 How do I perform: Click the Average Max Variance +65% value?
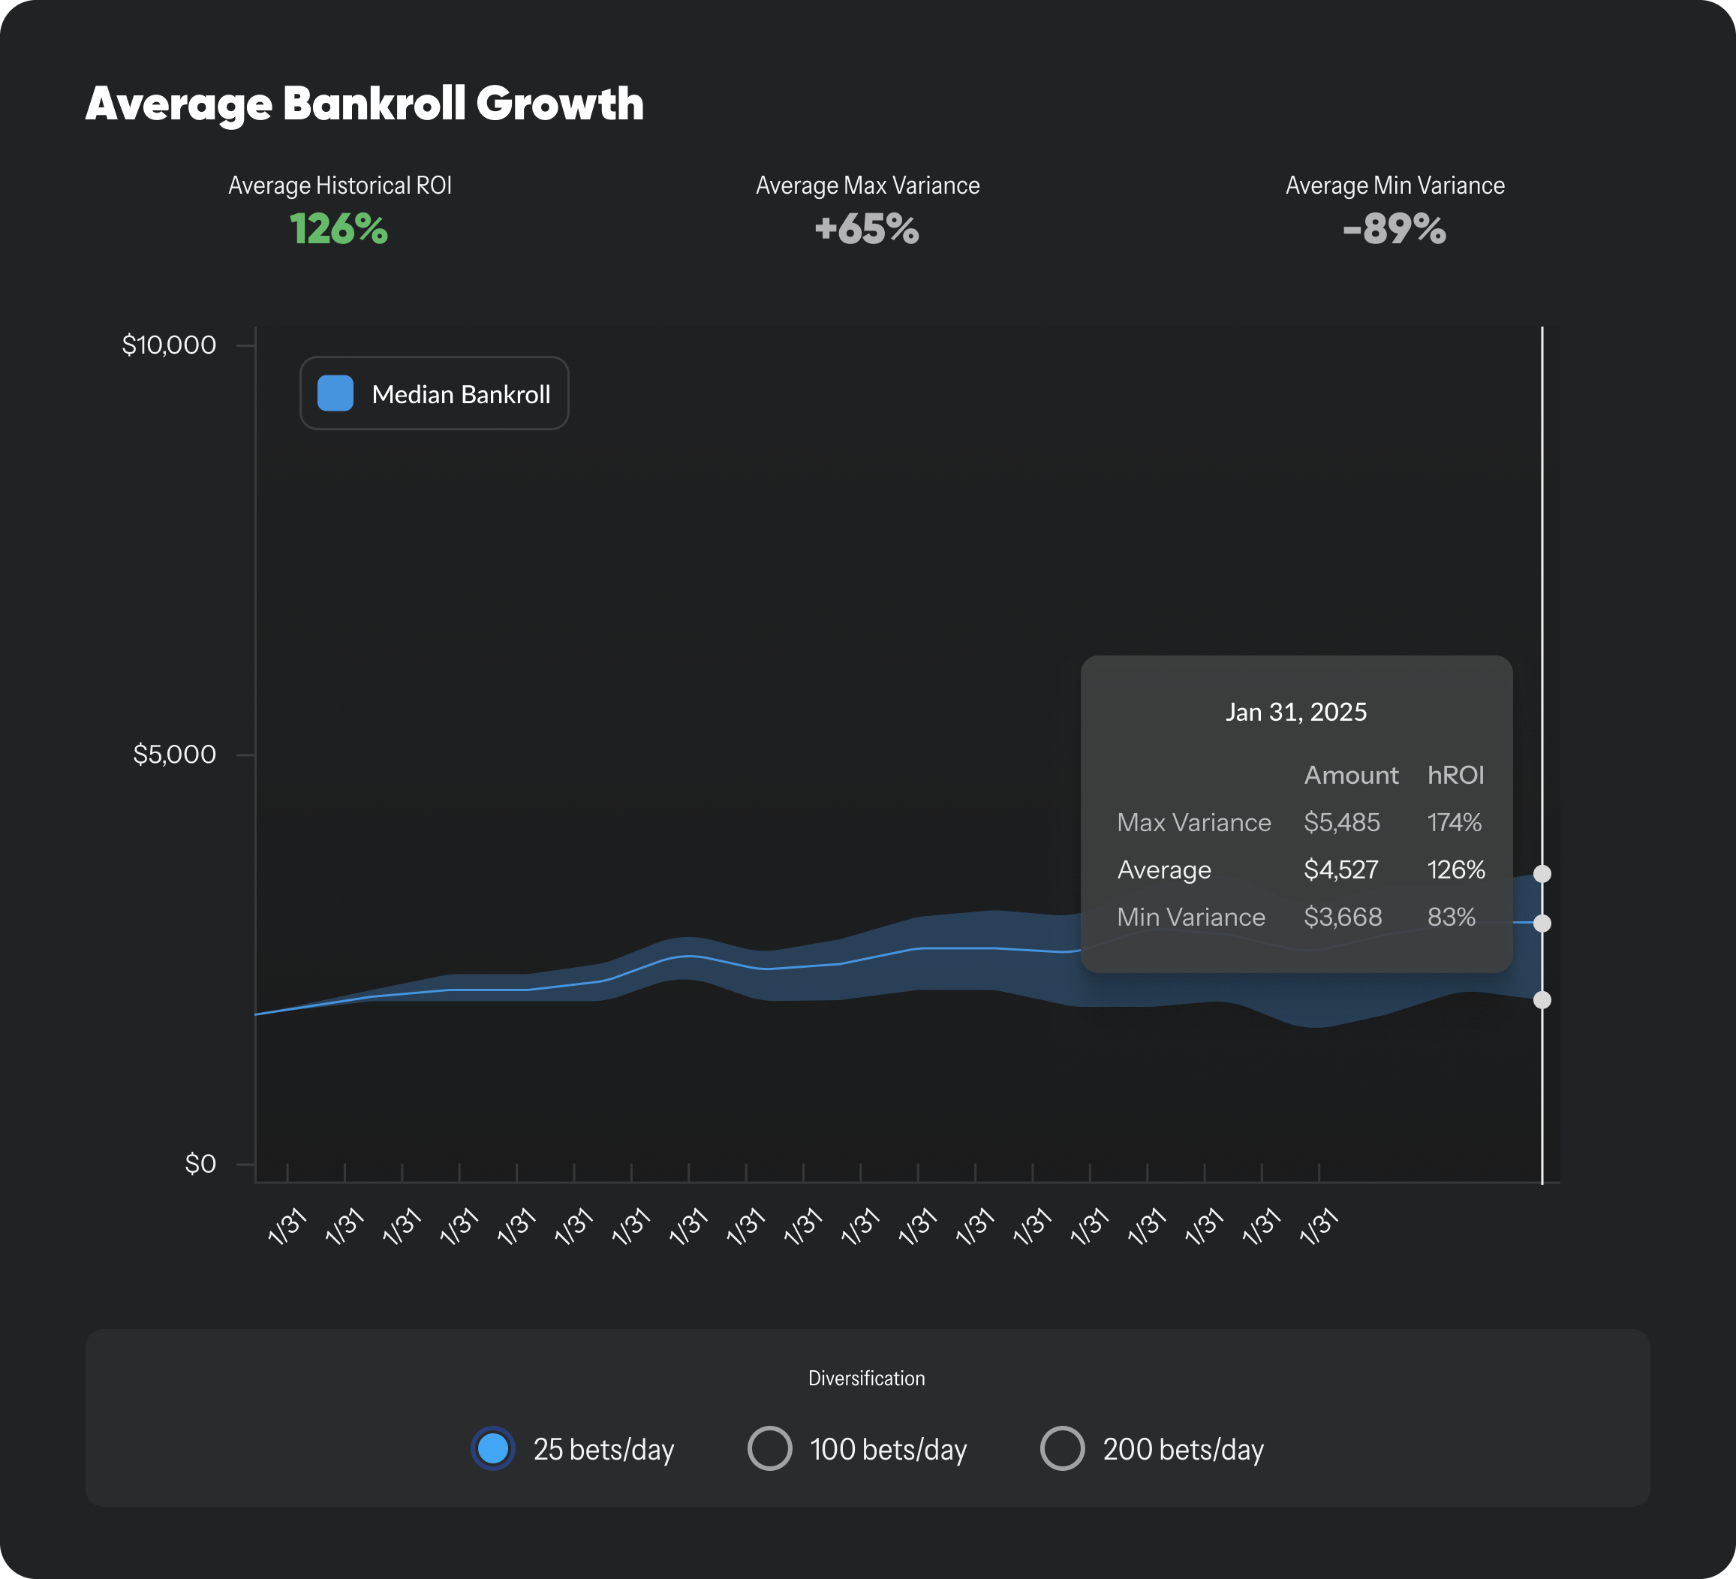click(867, 229)
